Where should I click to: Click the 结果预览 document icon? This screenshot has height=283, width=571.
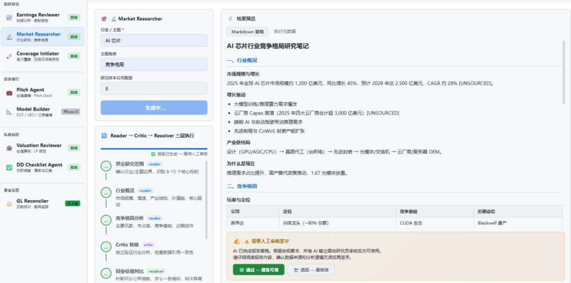[x=230, y=18]
